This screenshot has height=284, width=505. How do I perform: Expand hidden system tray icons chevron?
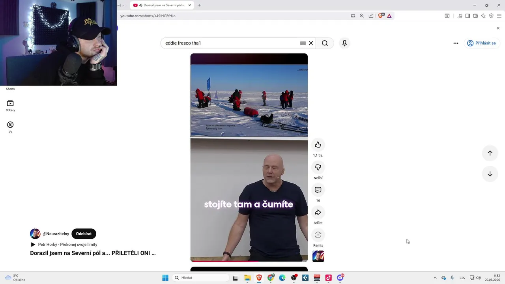[435, 278]
